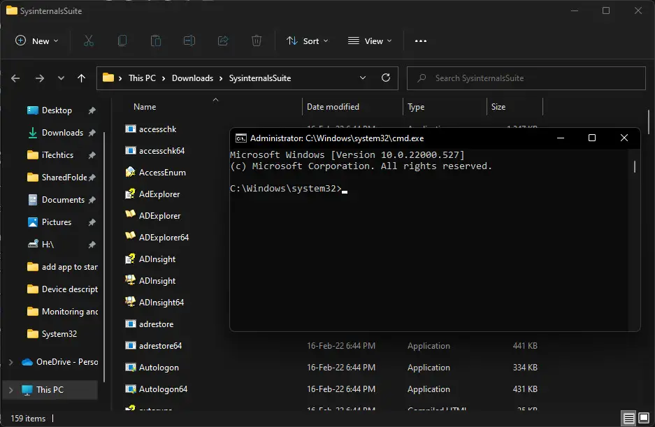Viewport: 655px width, 427px height.
Task: Go up one folder level arrow
Action: tap(82, 78)
